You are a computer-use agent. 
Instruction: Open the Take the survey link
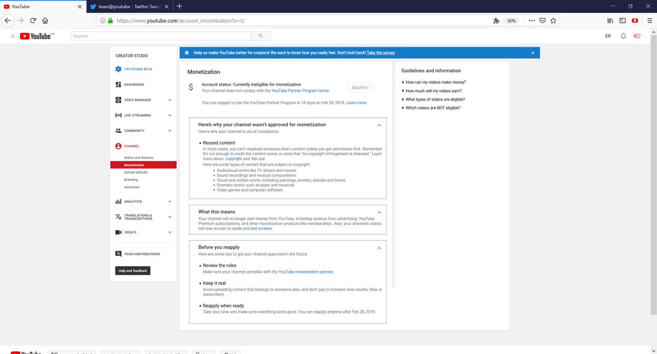381,53
